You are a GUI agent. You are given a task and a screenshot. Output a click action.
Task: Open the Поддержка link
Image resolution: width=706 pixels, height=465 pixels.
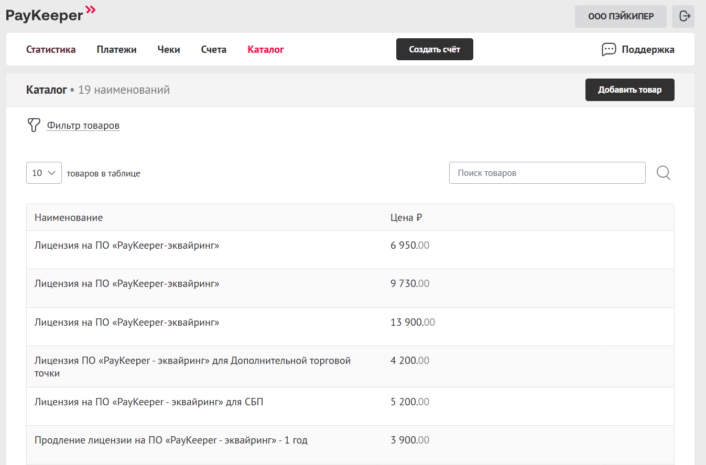click(648, 50)
